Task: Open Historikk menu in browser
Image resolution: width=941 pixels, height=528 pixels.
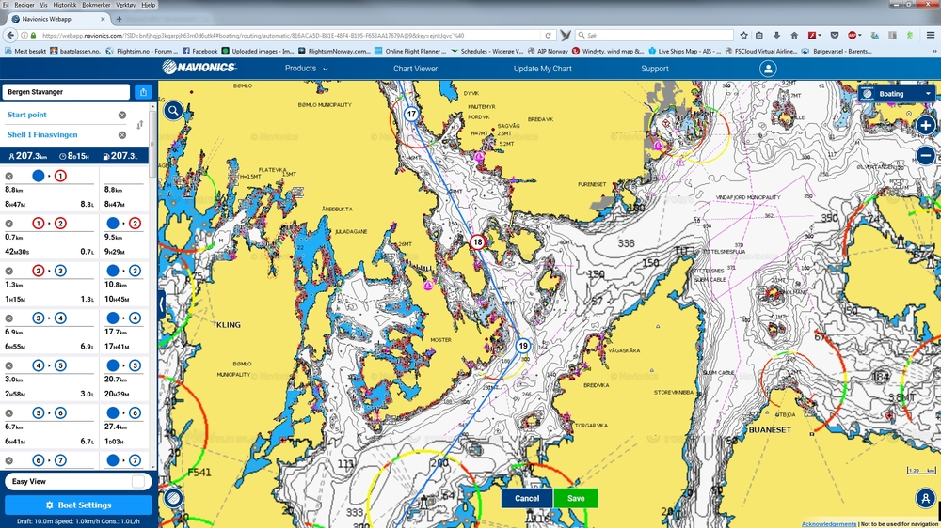Action: tap(65, 5)
